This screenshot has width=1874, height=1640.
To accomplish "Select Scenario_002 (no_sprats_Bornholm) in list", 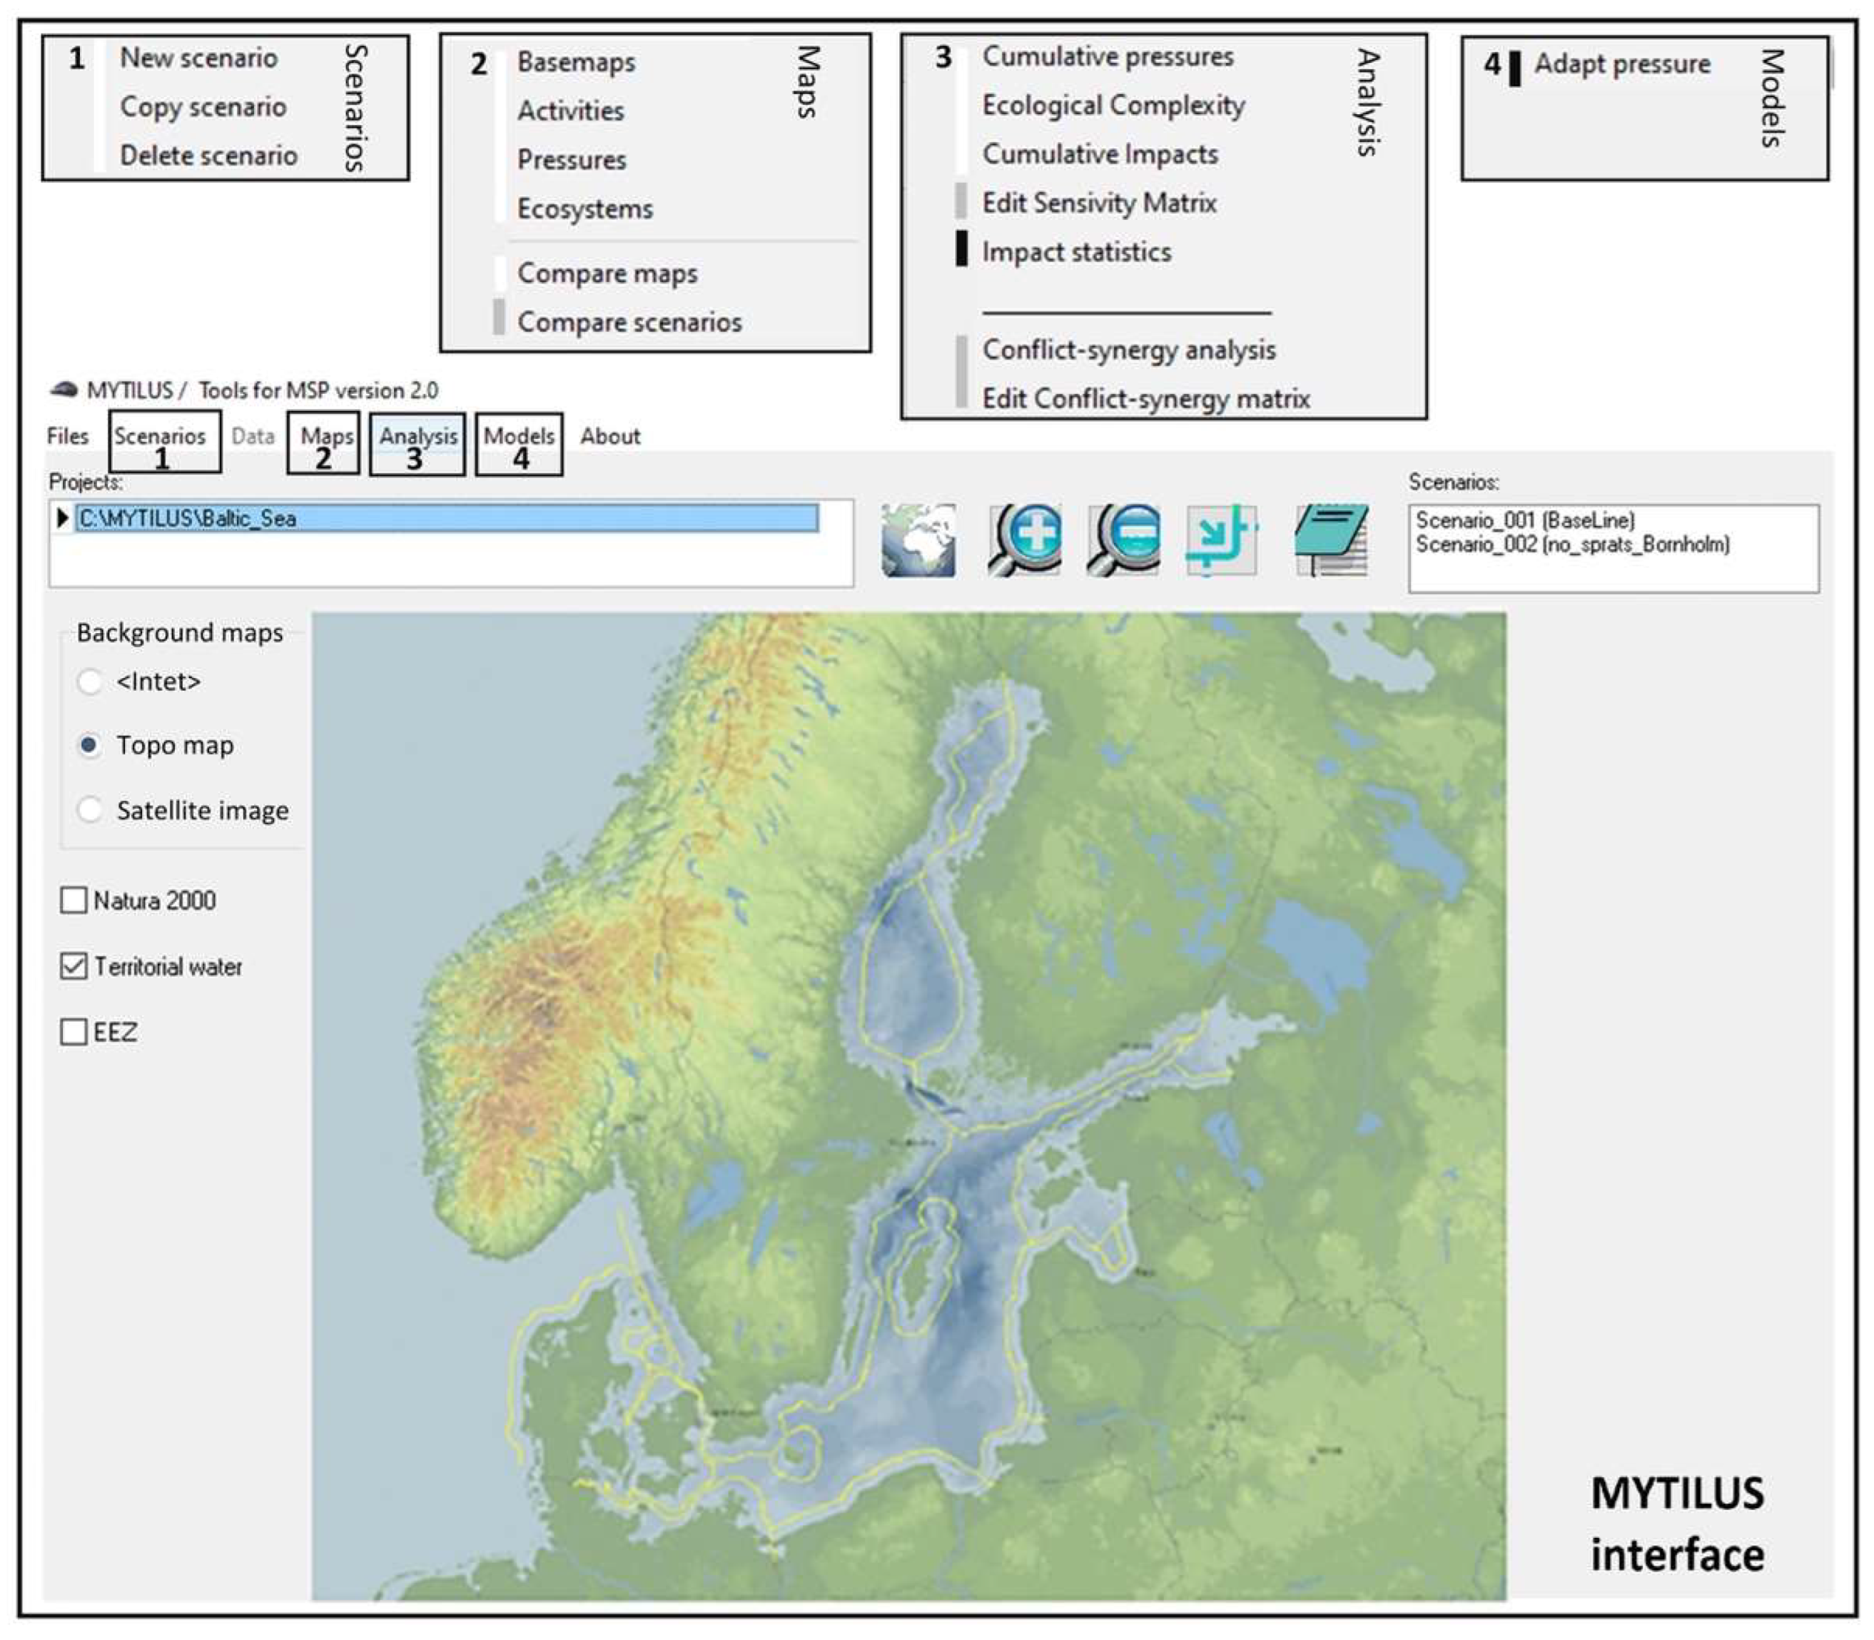I will coord(1572,545).
